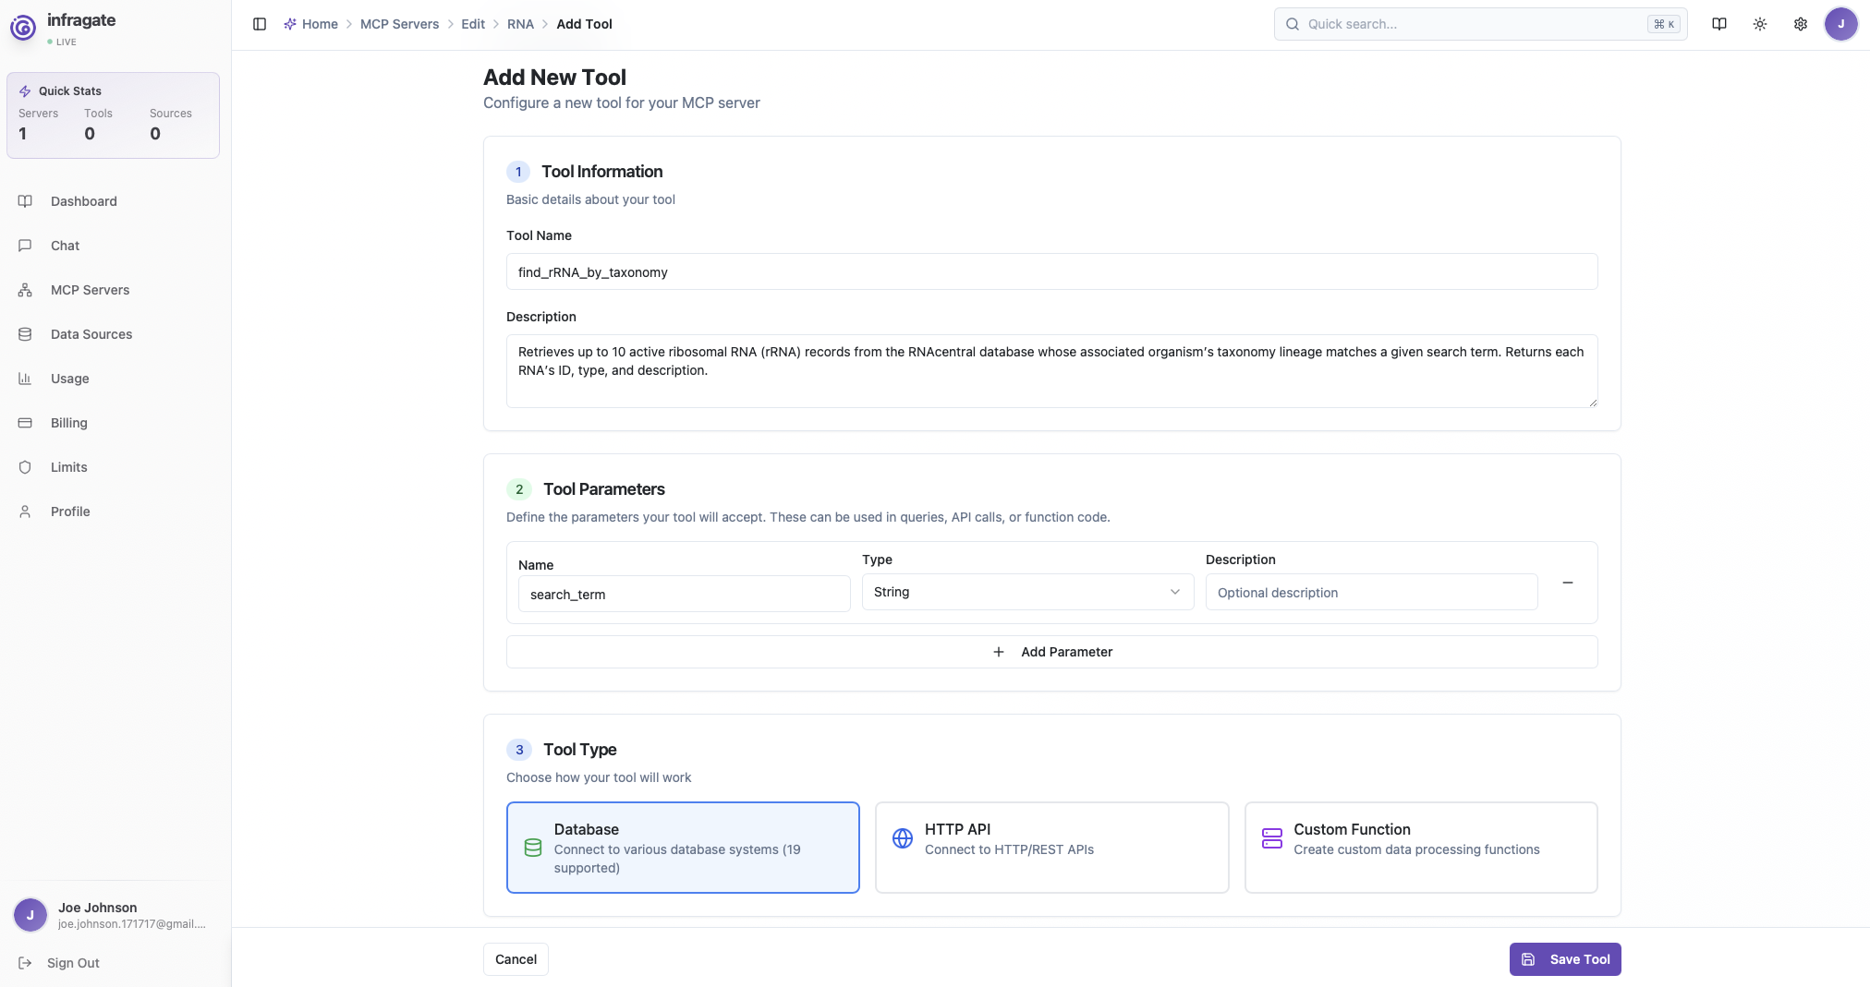
Task: Click the Servers stat value 1
Action: click(23, 134)
